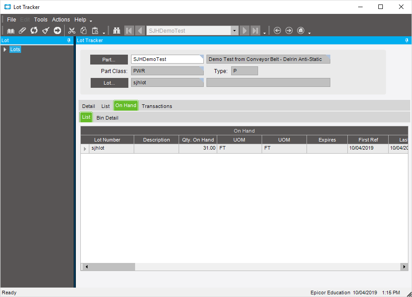The height and width of the screenshot is (297, 412).
Task: Expand the Lots tree node
Action: tap(5, 49)
